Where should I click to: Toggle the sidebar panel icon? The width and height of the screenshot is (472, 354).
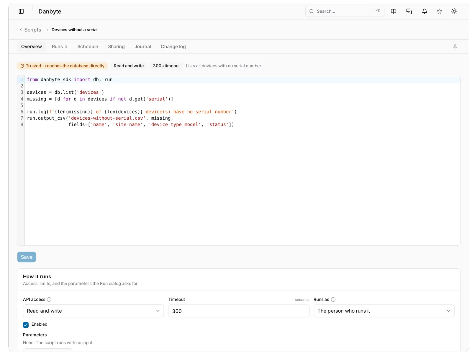click(x=21, y=11)
